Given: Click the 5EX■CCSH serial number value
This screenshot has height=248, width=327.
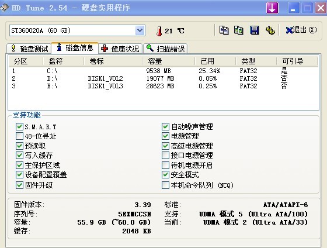Looking at the screenshot, I should click(134, 214).
